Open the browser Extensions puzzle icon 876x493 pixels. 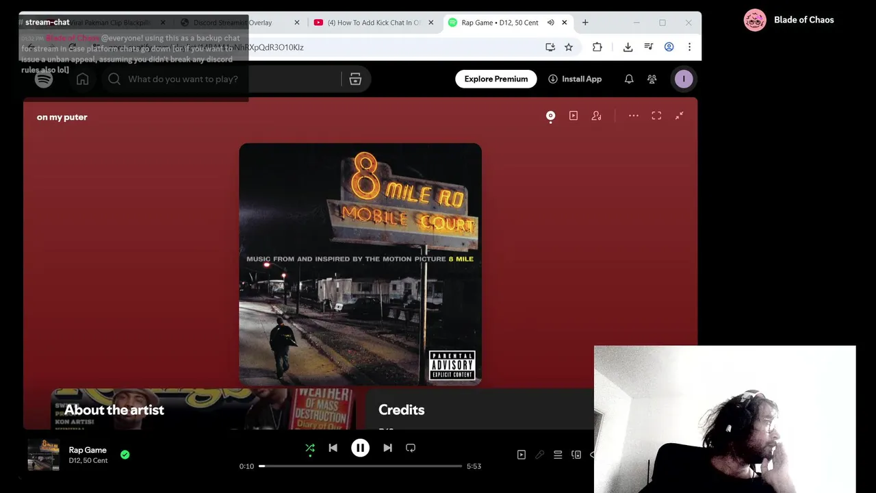(x=597, y=47)
